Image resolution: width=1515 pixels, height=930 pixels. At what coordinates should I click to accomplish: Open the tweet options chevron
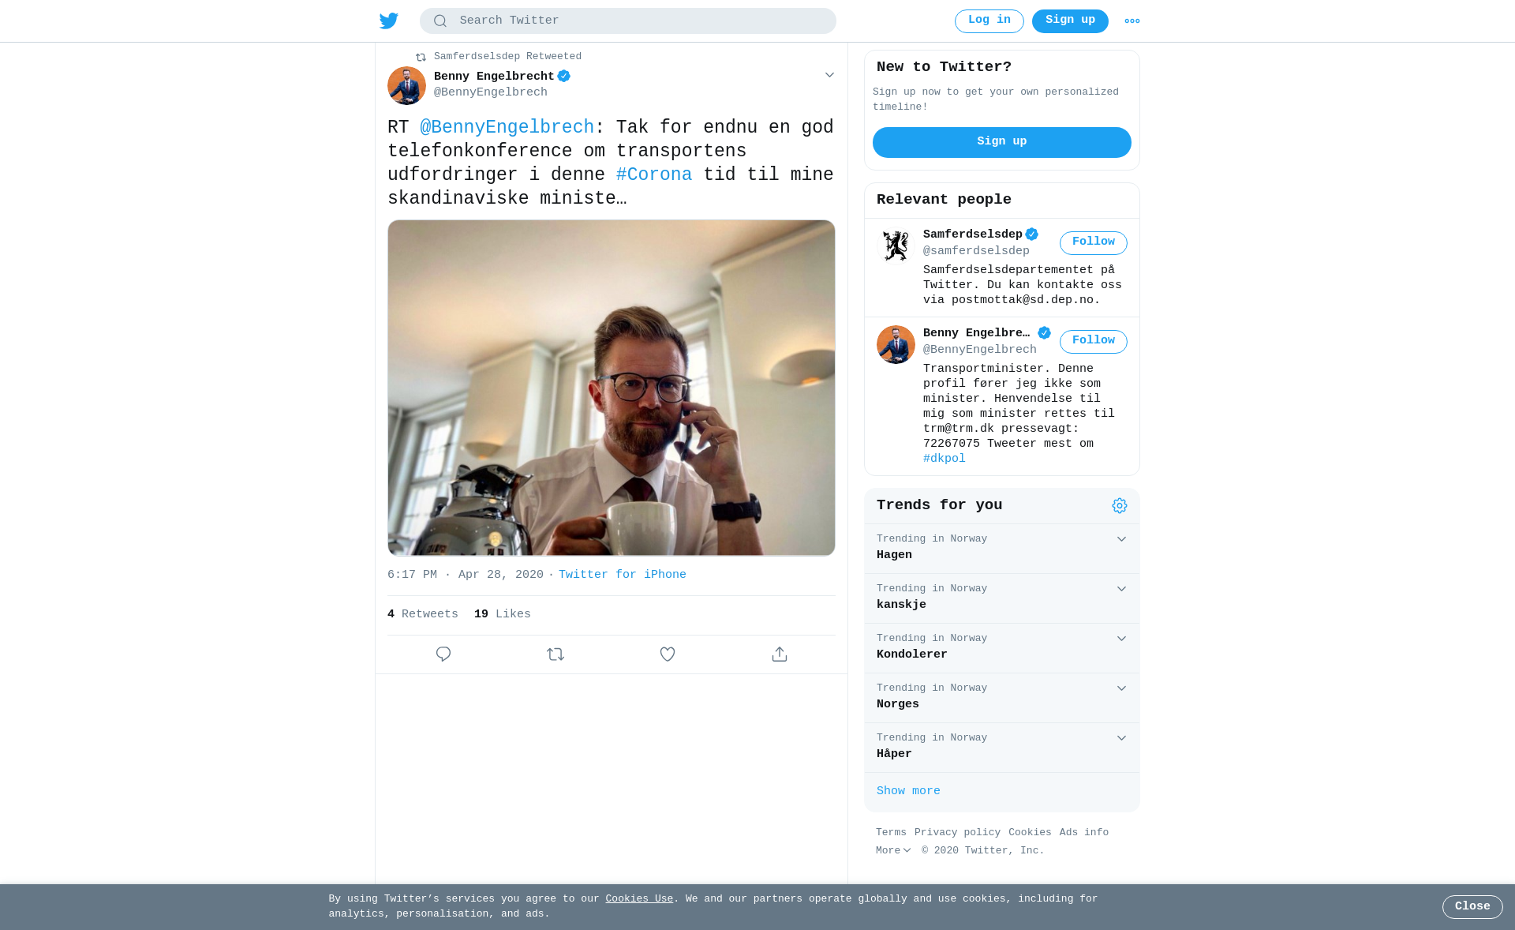point(829,75)
